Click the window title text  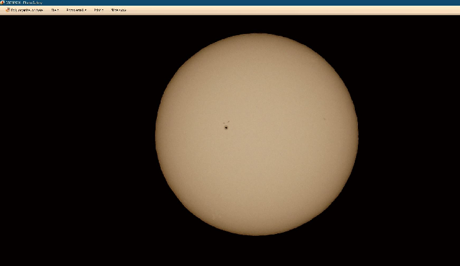click(x=24, y=3)
